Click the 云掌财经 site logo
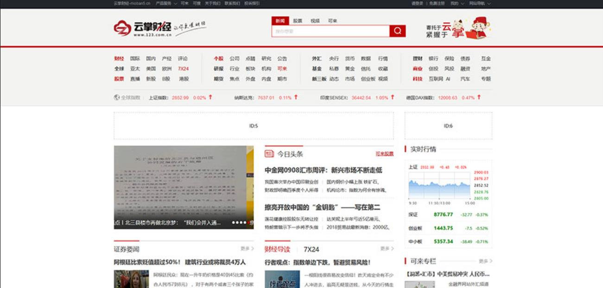 point(143,28)
